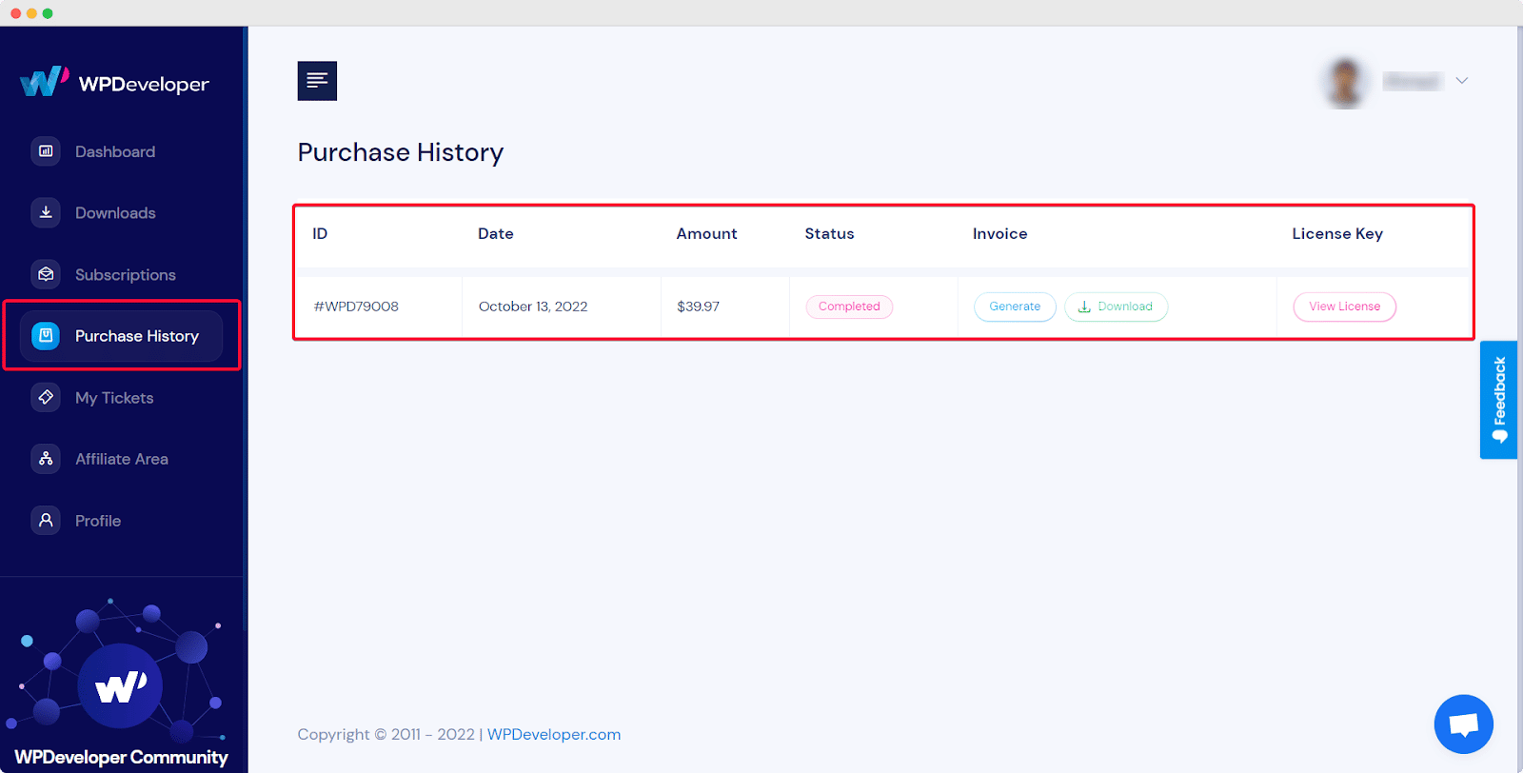Click the date October 13, 2022
1523x773 pixels.
[x=533, y=307]
